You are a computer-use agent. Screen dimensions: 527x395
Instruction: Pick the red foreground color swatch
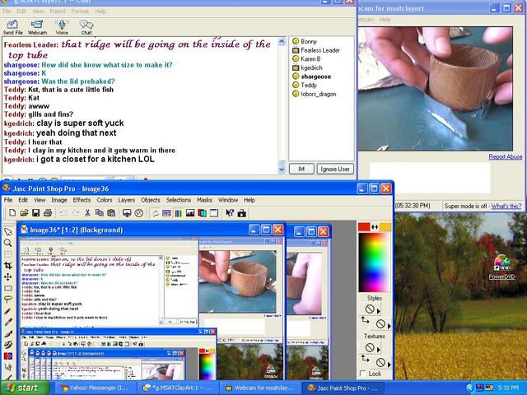tap(364, 227)
